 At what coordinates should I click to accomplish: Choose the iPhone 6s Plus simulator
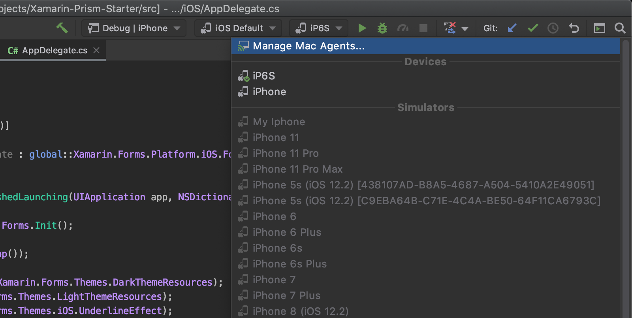(425, 264)
